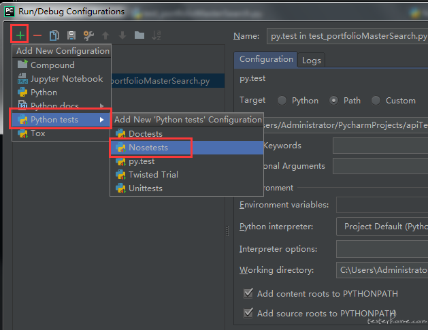Click the Copy Configuration icon
This screenshot has height=330, width=428.
pyautogui.click(x=54, y=35)
